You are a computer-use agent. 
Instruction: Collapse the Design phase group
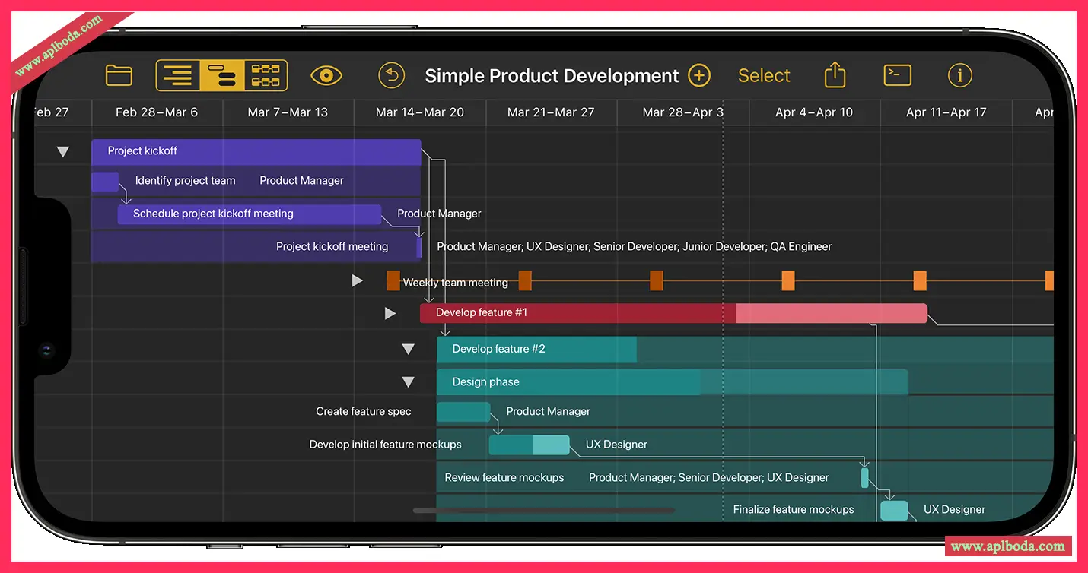point(409,382)
